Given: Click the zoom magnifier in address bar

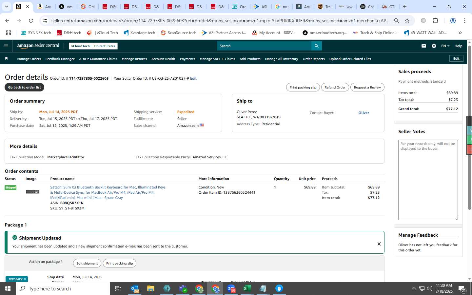Looking at the screenshot, I should click(x=397, y=21).
